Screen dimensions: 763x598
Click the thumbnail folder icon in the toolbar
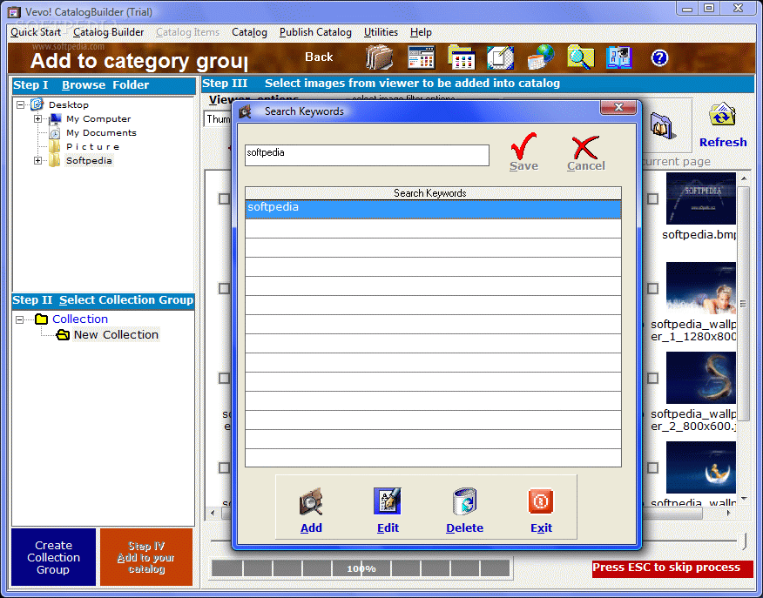coord(462,57)
